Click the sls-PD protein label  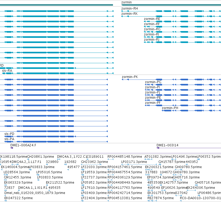(9, 134)
